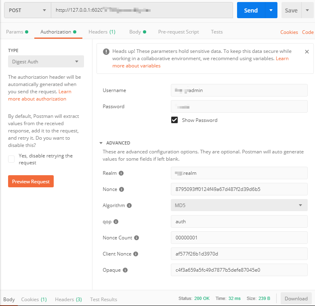Collapse the ADVANCED section
Image resolution: width=315 pixels, height=306 pixels.
[x=101, y=143]
